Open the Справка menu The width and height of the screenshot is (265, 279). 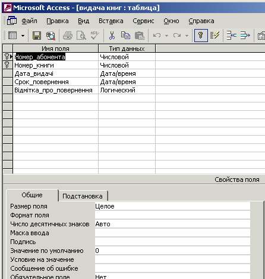click(x=201, y=21)
